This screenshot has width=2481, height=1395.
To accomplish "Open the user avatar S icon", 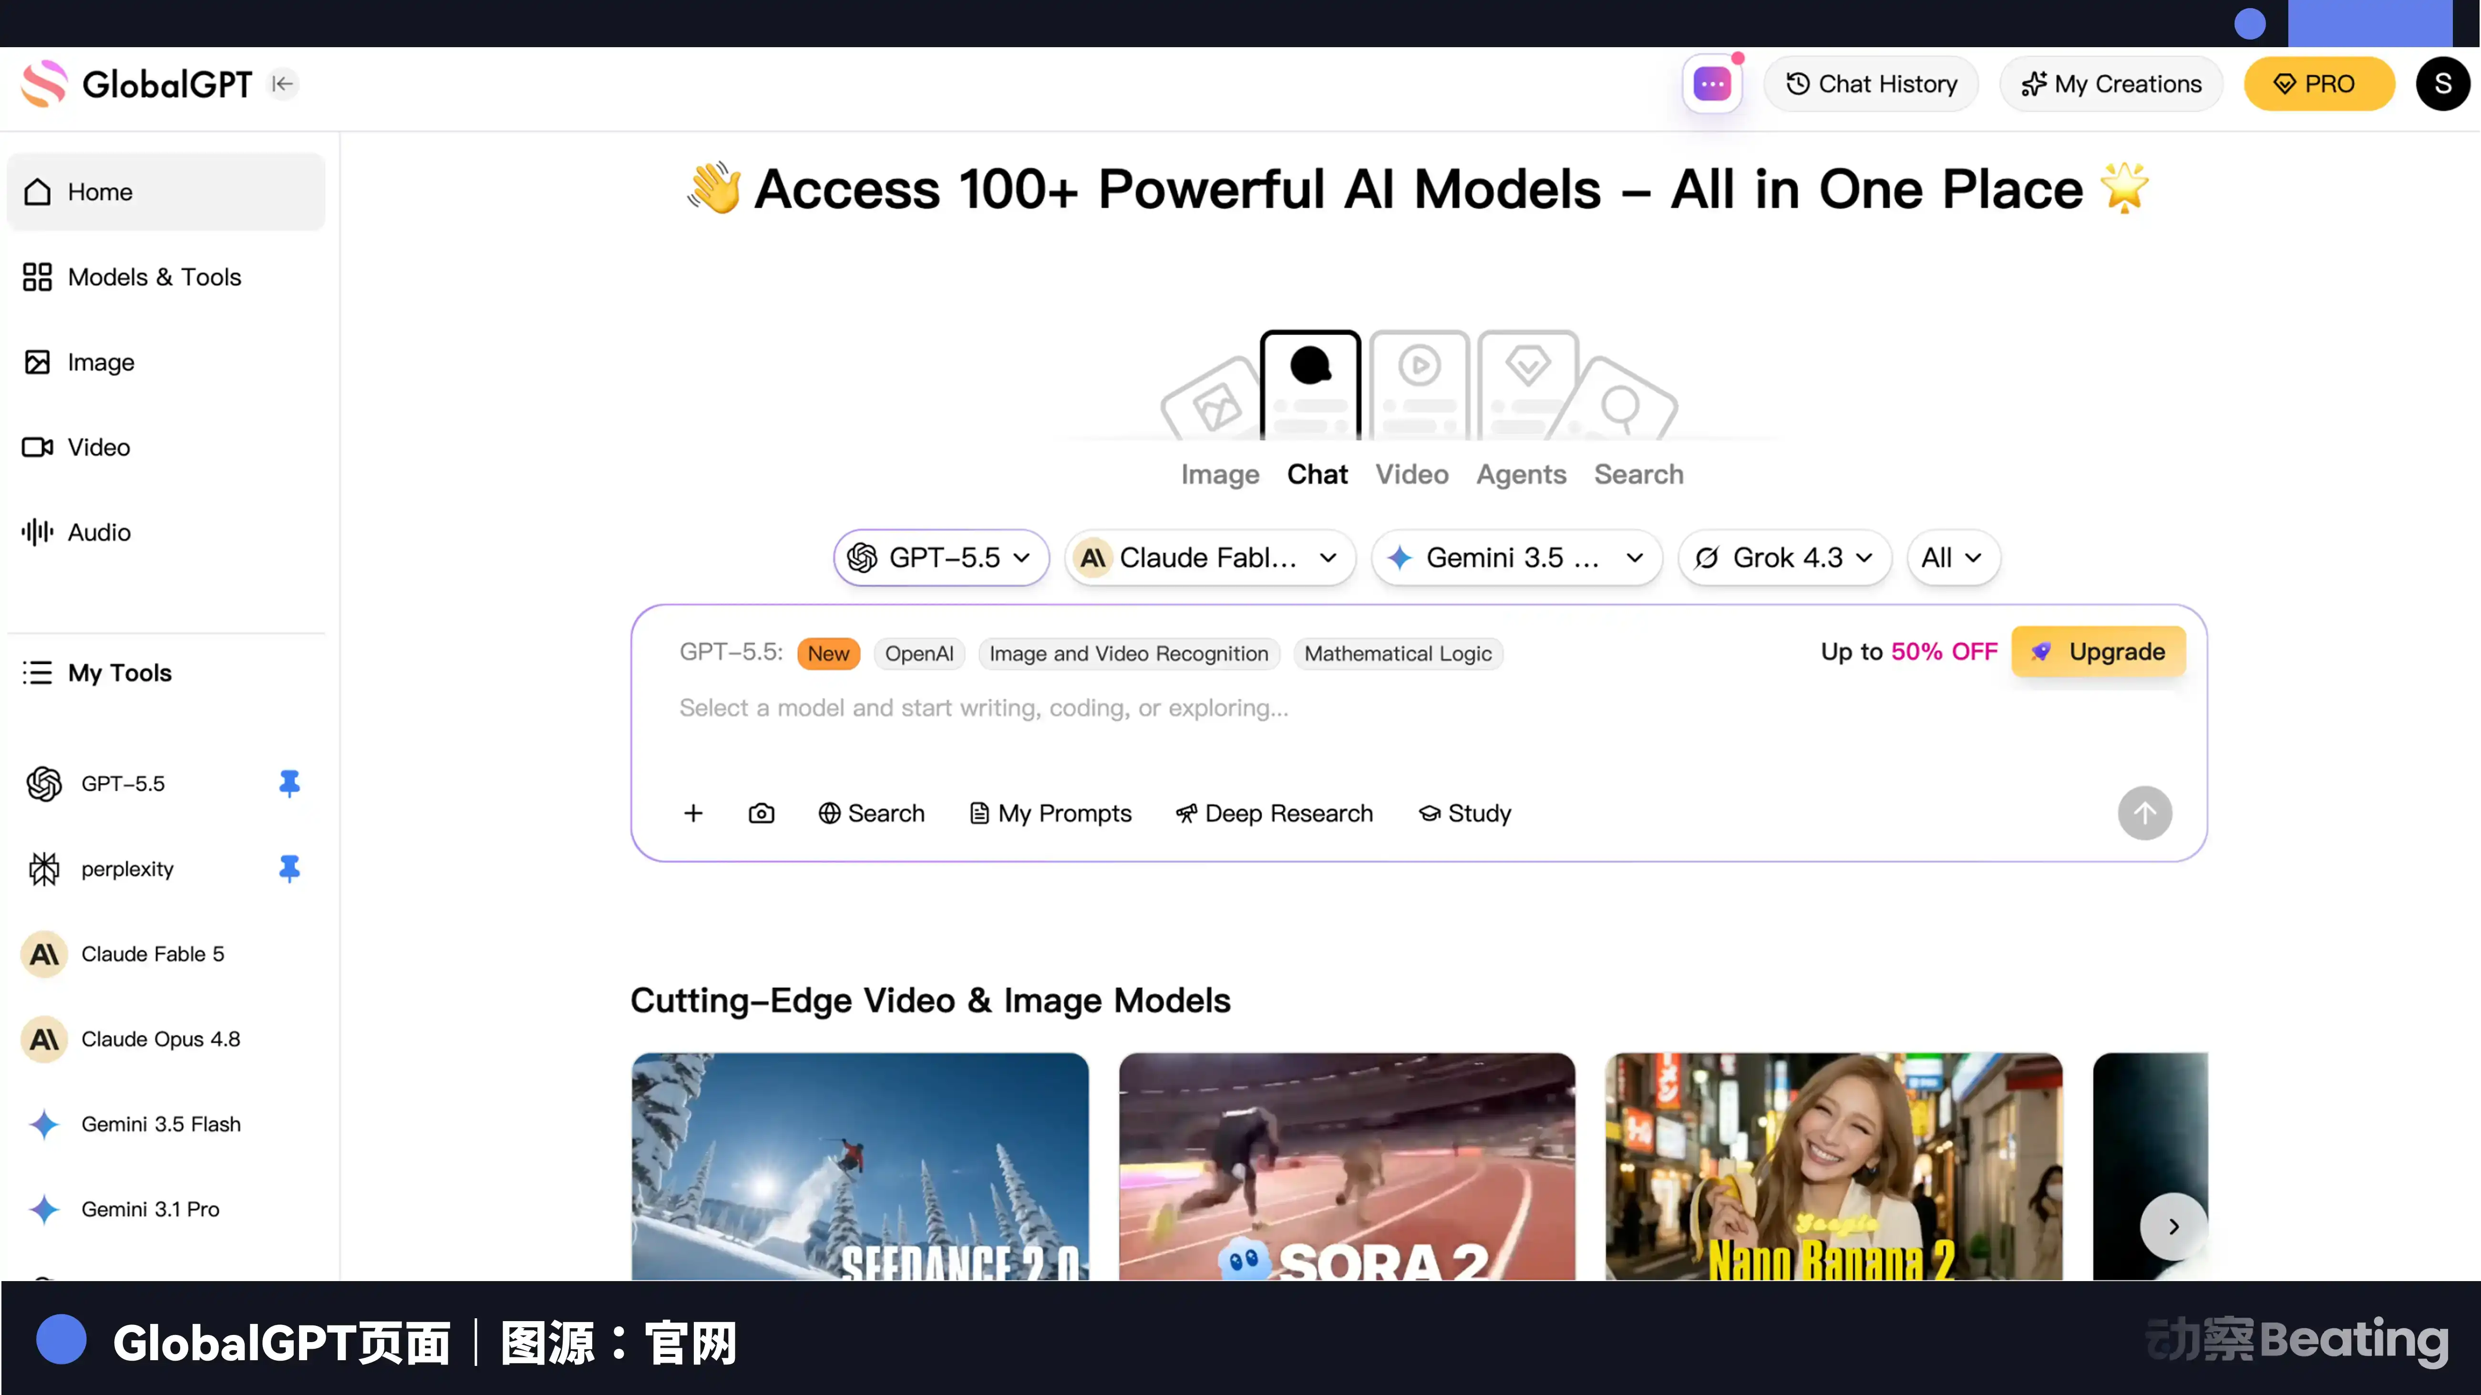I will click(2441, 84).
